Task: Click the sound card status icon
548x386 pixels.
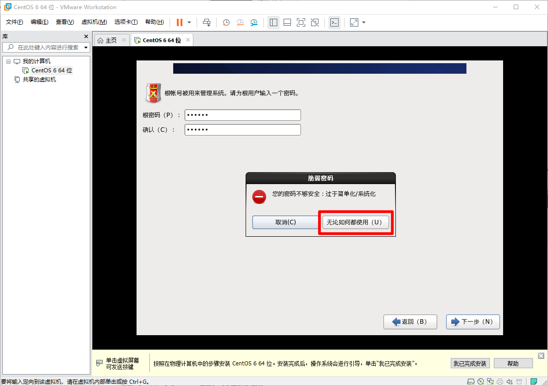Action: click(x=510, y=382)
